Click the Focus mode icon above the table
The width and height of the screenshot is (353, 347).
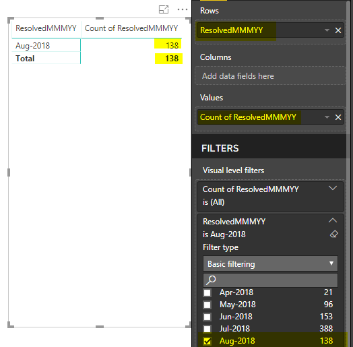(x=164, y=9)
